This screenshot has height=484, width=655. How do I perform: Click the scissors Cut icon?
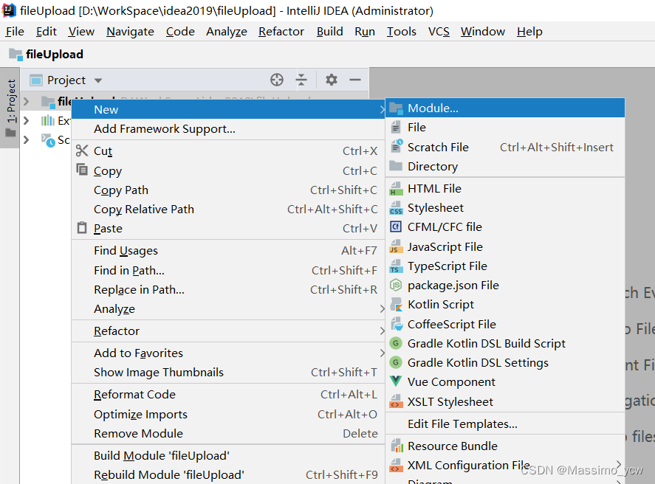[82, 151]
